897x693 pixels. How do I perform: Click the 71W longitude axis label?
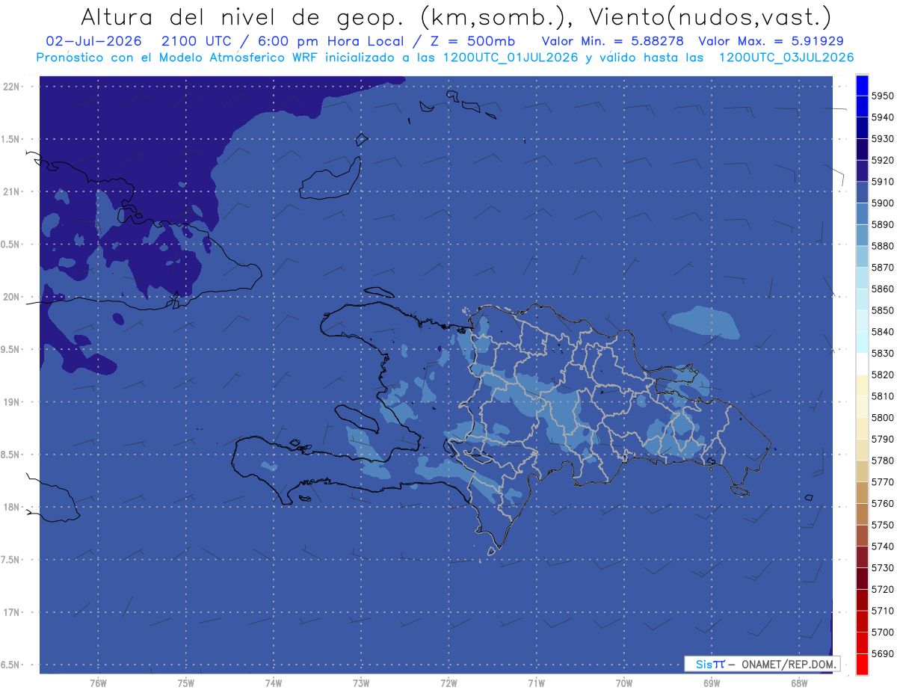pyautogui.click(x=536, y=683)
